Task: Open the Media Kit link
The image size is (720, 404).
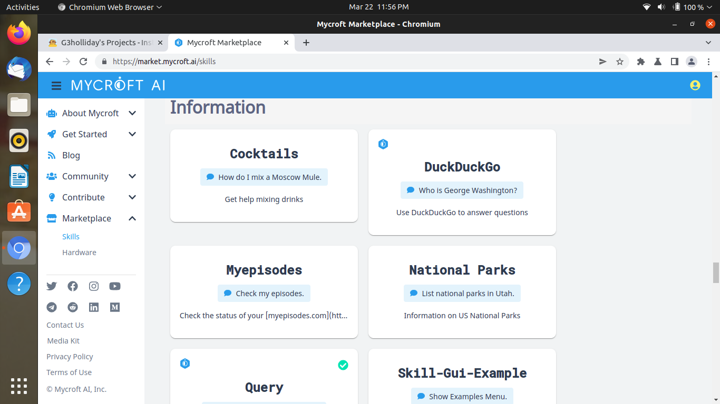Action: (63, 341)
